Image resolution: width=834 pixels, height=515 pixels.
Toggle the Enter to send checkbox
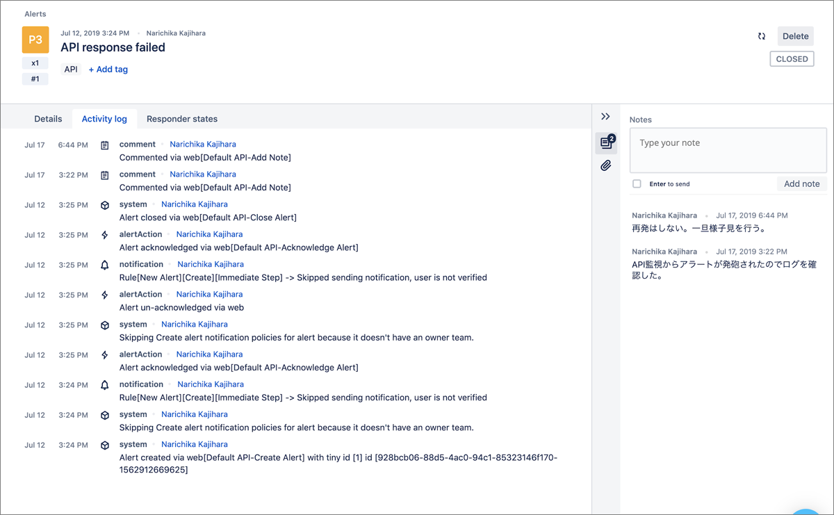point(637,184)
